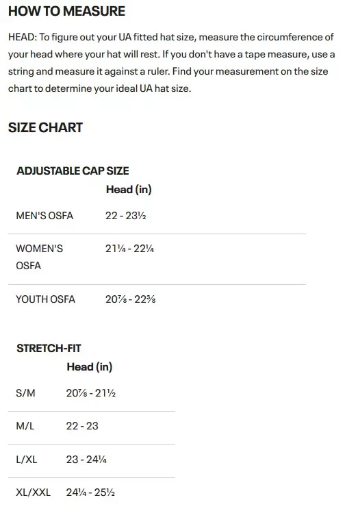Click the 23 - 24¼ measurement value
This screenshot has width=345, height=513.
(x=86, y=460)
